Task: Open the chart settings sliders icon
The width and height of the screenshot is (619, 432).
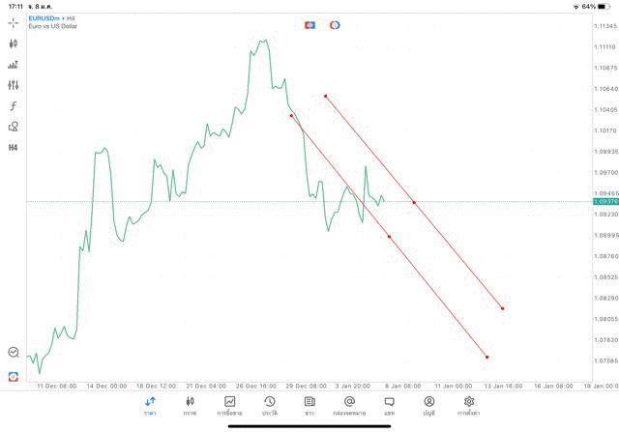Action: (x=14, y=85)
